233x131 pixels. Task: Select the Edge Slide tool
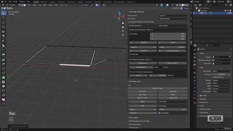[3, 91]
